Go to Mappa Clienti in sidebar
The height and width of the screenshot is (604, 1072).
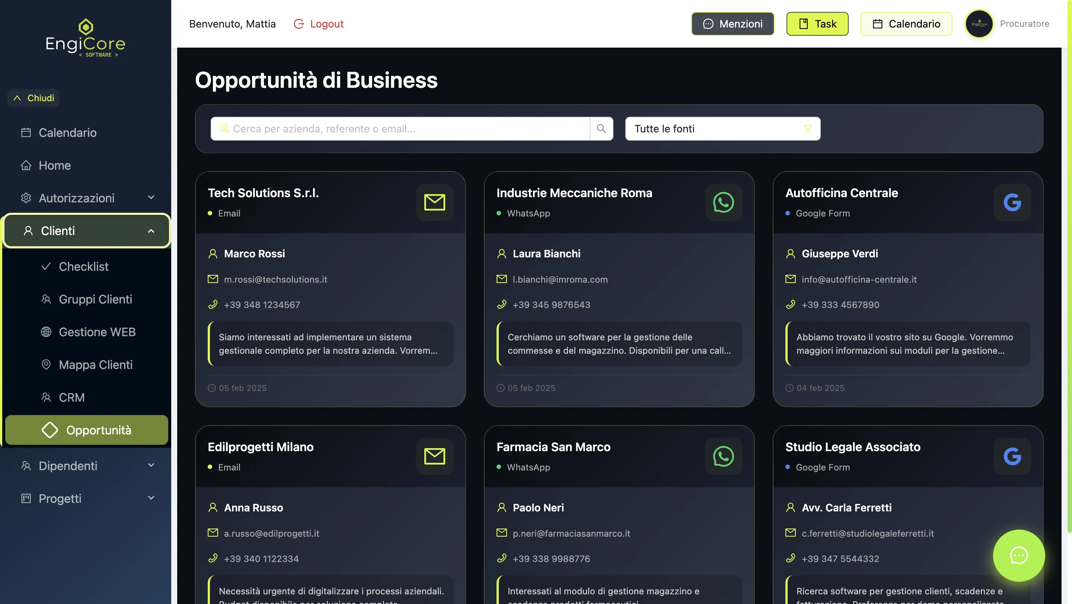click(x=95, y=364)
